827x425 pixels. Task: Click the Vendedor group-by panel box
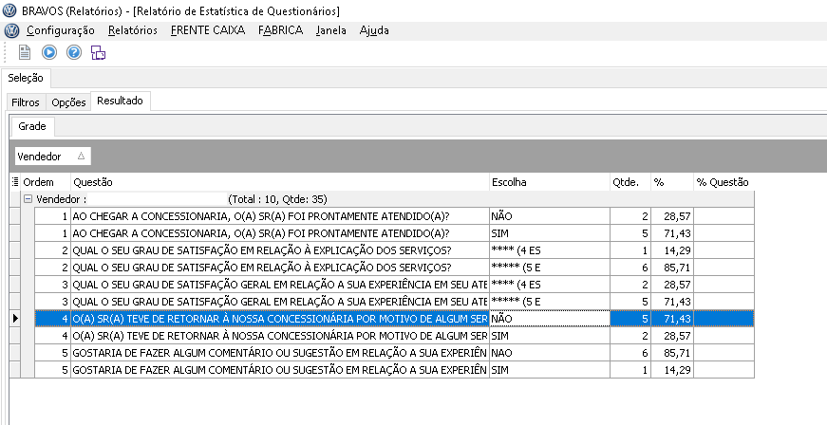pos(53,156)
